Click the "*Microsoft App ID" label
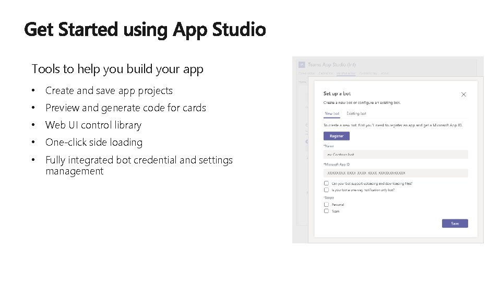Screen dimensions: 501x282 coord(337,164)
